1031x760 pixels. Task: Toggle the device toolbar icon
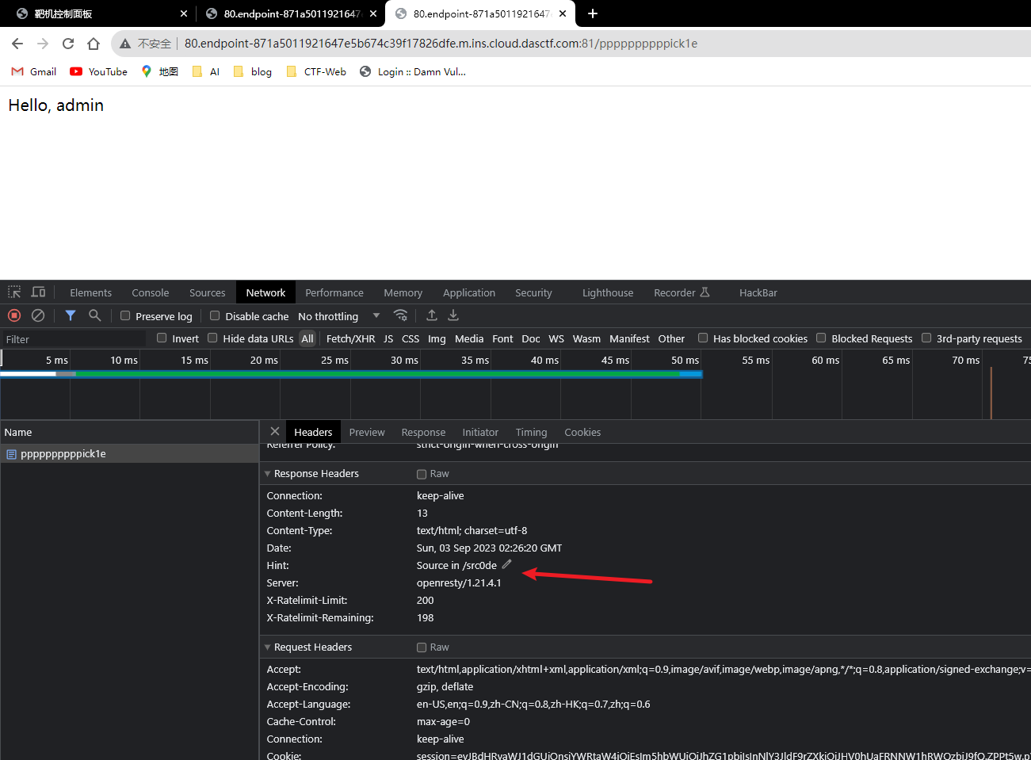[38, 292]
